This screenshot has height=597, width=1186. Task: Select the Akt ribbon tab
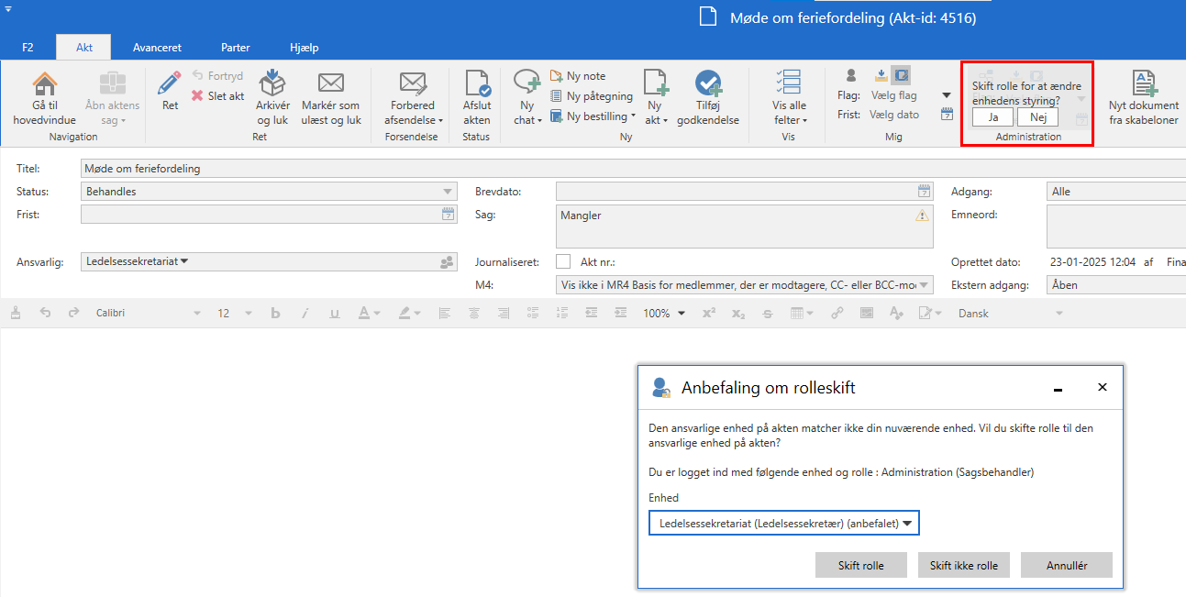(83, 47)
